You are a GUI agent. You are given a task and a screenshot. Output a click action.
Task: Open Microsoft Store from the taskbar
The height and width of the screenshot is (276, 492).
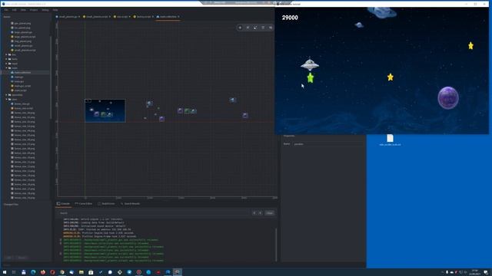click(x=91, y=272)
